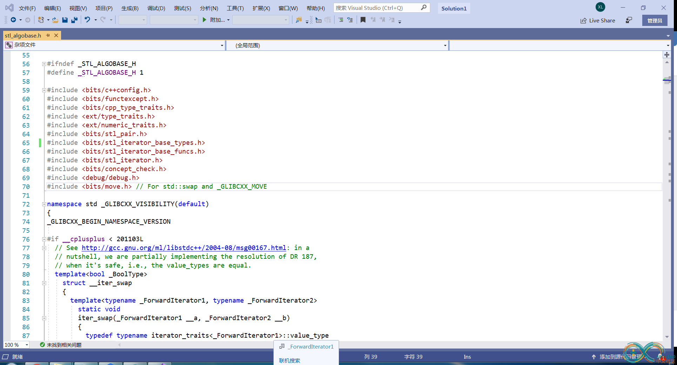
Task: Open the XL account avatar
Action: 600,7
